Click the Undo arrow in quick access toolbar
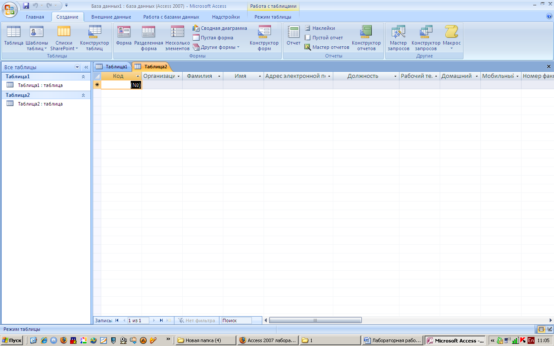 tap(35, 6)
